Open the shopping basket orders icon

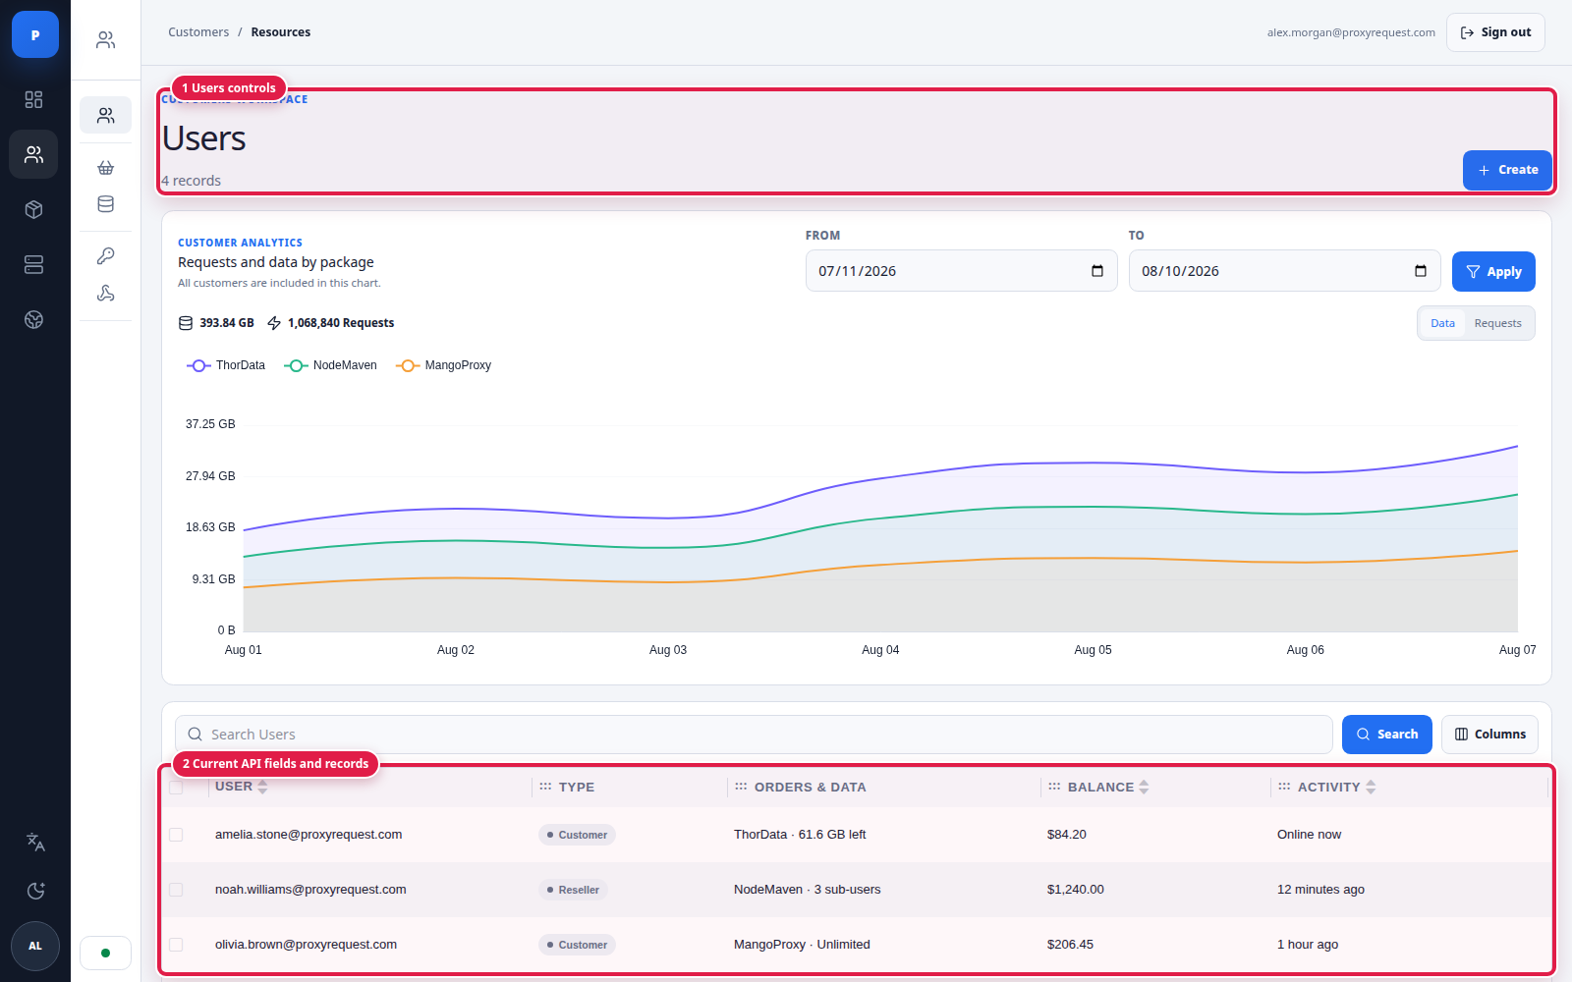(x=106, y=167)
